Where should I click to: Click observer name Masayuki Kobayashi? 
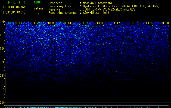98,3
